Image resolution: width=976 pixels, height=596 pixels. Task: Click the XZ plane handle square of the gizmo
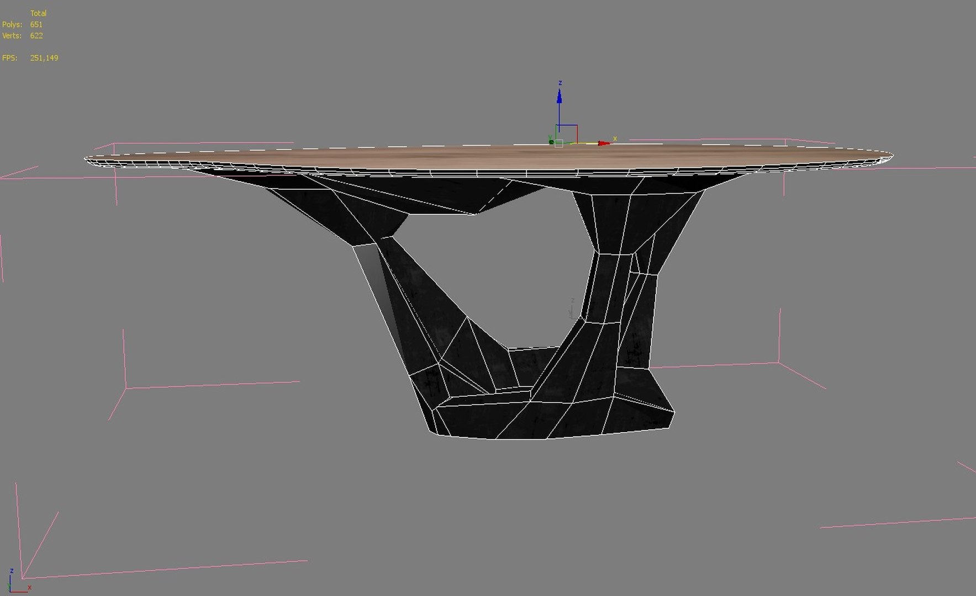568,134
